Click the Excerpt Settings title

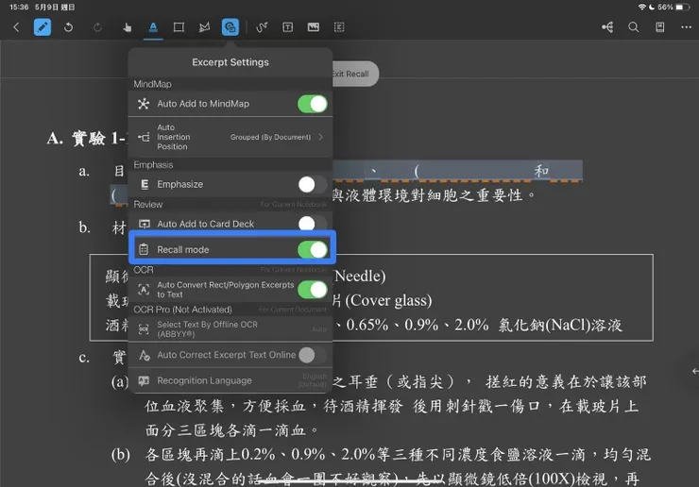pyautogui.click(x=230, y=62)
